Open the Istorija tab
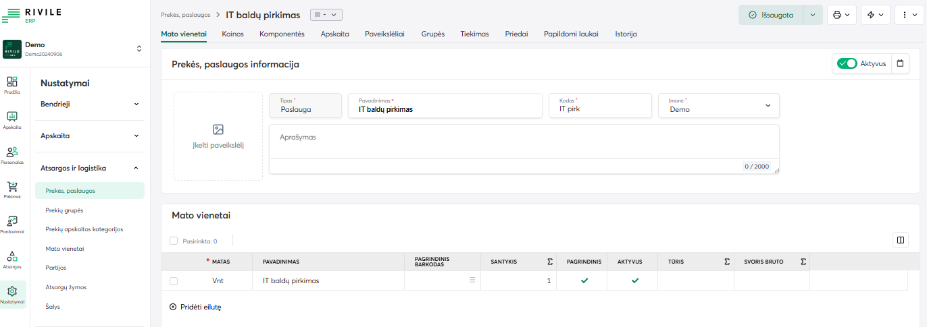Viewport: 927px width, 327px height. [x=626, y=34]
